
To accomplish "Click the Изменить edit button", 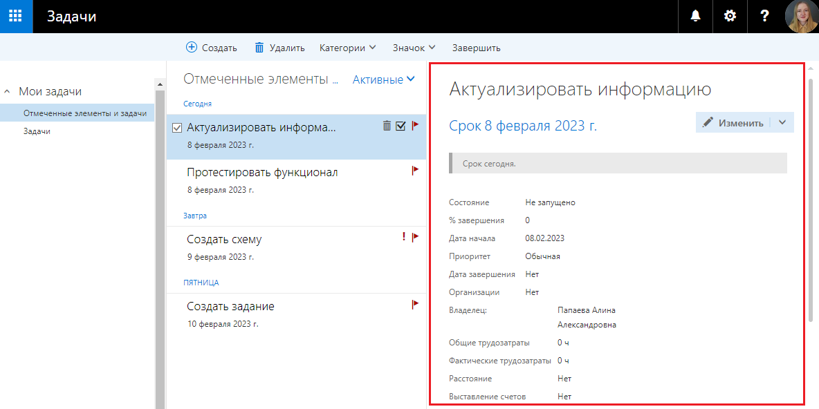I will 733,122.
